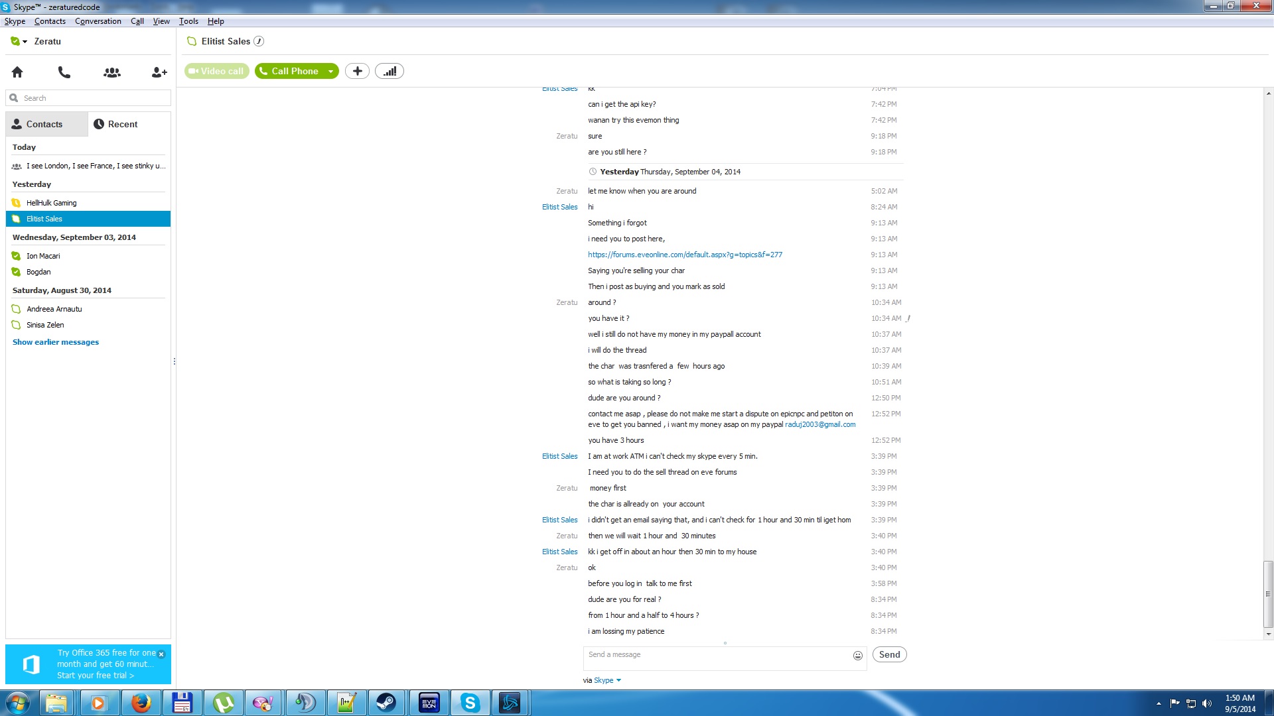This screenshot has height=716, width=1274.
Task: Open the HellHulk Gaming conversation
Action: (88, 203)
